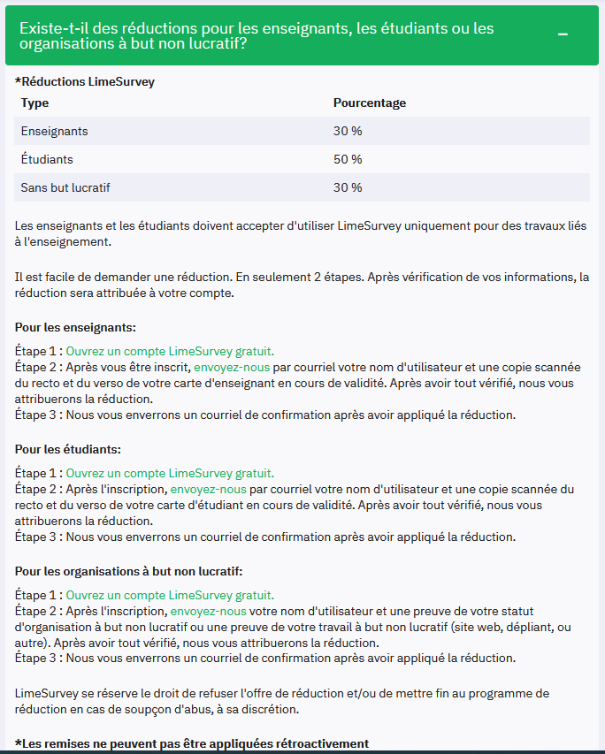Click the 30 % value for Enseignants

click(x=348, y=131)
